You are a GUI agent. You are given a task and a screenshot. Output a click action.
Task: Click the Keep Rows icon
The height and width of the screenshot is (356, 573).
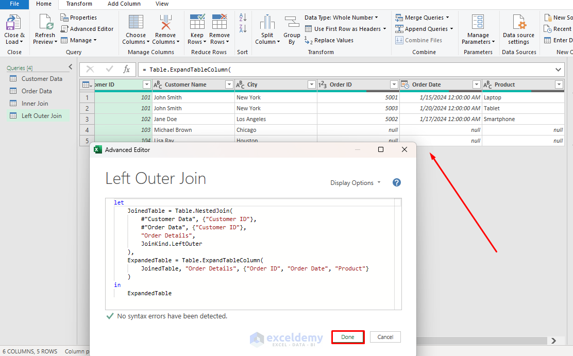point(197,22)
